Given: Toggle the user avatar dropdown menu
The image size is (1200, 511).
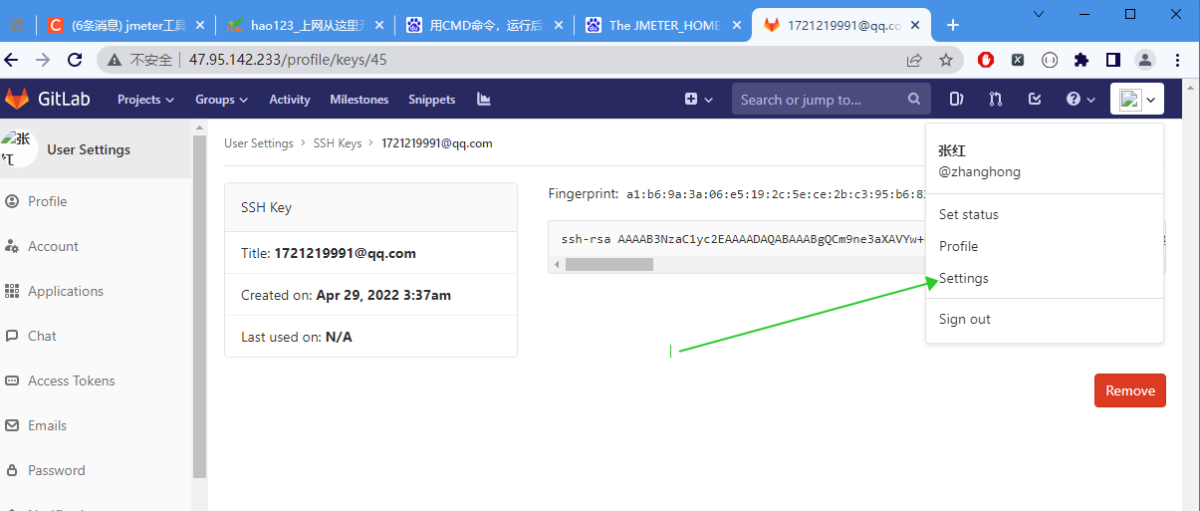Looking at the screenshot, I should (x=1137, y=99).
